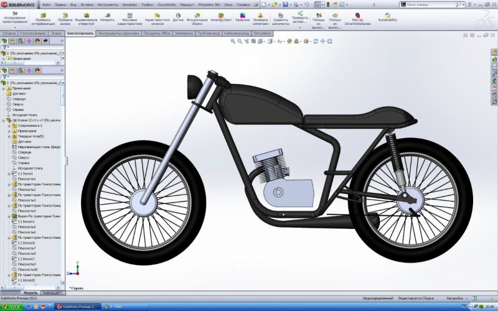Click feature tree vertical scrollbar down arrow
The width and height of the screenshot is (498, 311).
click(x=63, y=282)
